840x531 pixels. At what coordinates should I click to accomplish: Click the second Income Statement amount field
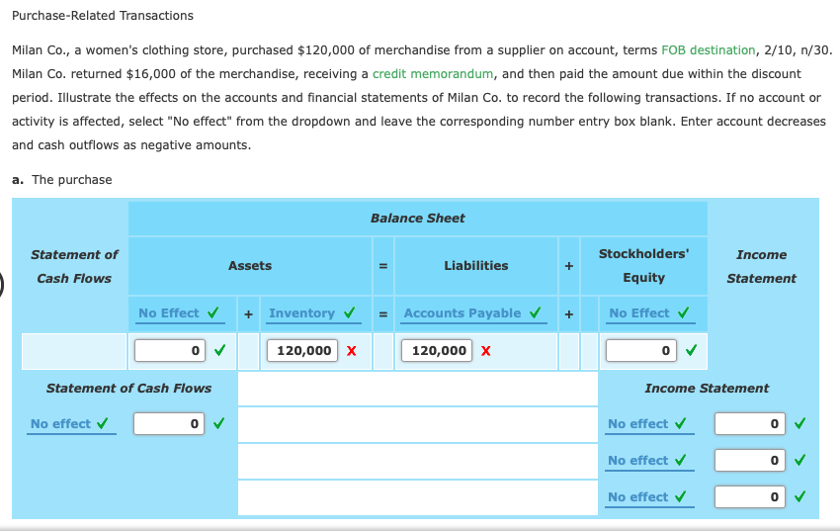[x=750, y=460]
